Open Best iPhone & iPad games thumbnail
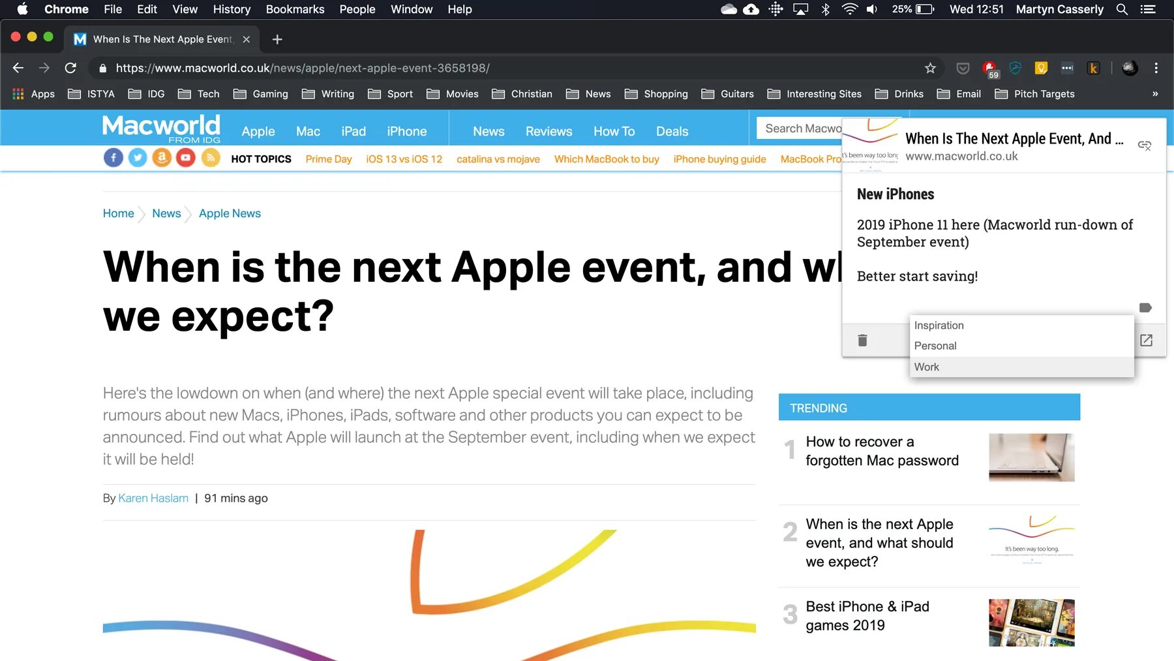The image size is (1174, 661). point(1031,623)
